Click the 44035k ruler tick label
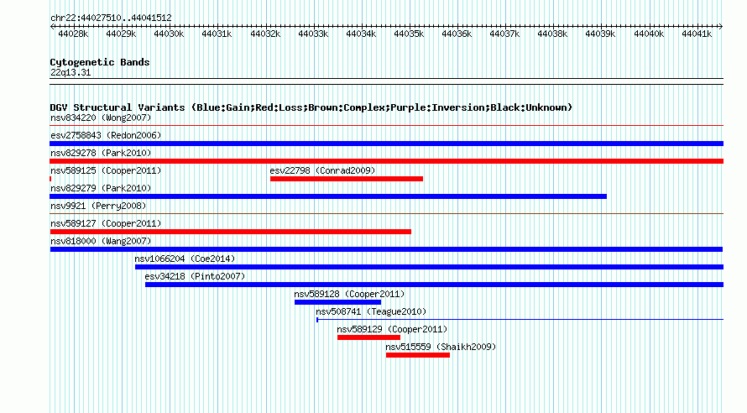Image resolution: width=747 pixels, height=413 pixels. (x=409, y=34)
